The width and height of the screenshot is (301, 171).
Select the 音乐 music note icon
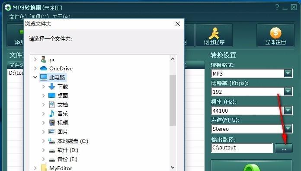click(52, 114)
